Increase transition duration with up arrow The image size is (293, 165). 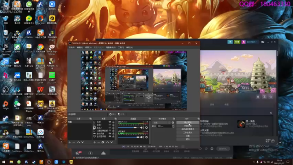(173, 125)
